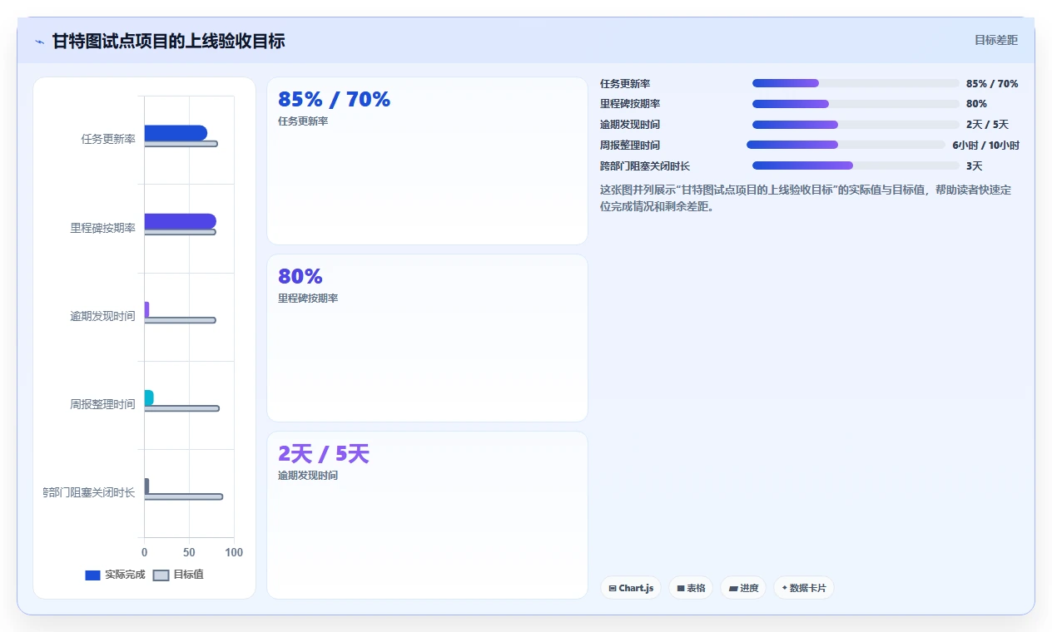Click the 跨部门阻塞关闭时长 label in the progress list
This screenshot has width=1052, height=632.
[x=645, y=166]
